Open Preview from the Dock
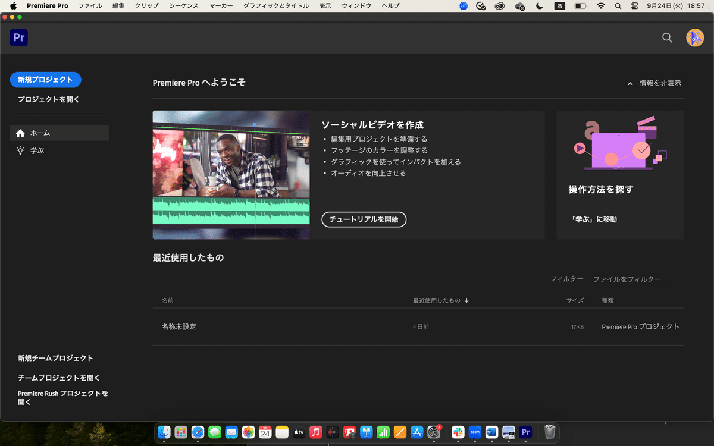 click(509, 432)
